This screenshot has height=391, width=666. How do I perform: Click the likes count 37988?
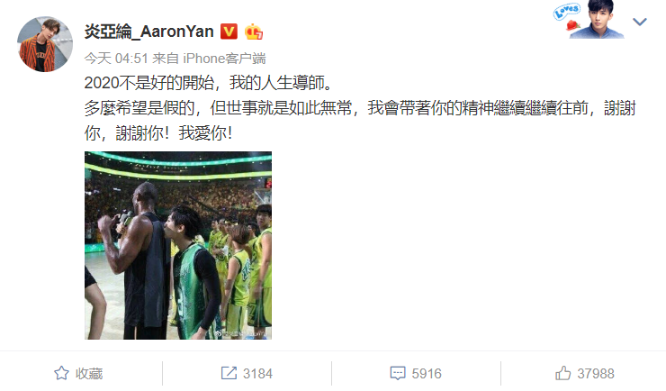[x=596, y=374]
